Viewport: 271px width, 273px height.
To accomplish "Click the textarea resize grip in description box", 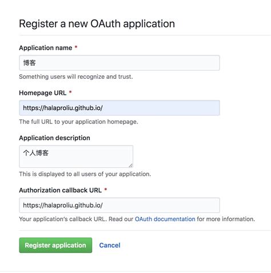I will (x=131, y=166).
